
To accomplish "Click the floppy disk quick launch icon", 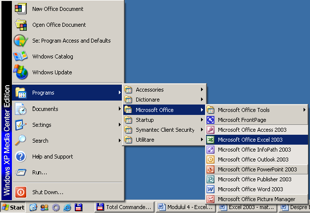I will 78,208.
